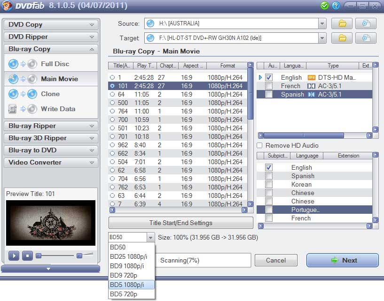Expand the Blu-ray Ripper section
Image resolution: width=384 pixels, height=301 pixels.
pos(51,126)
